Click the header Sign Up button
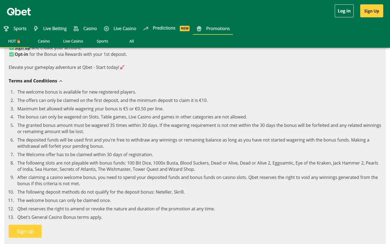Screen dimensions: 390x244 371,11
